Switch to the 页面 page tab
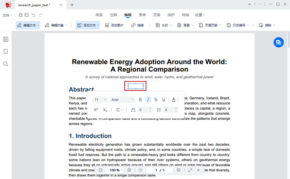The width and height of the screenshot is (290, 179). click(157, 15)
